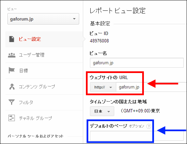The width and height of the screenshot is (187, 144).
Task: Open the gaforum.jp view selector dropdown
Action: coord(43,19)
